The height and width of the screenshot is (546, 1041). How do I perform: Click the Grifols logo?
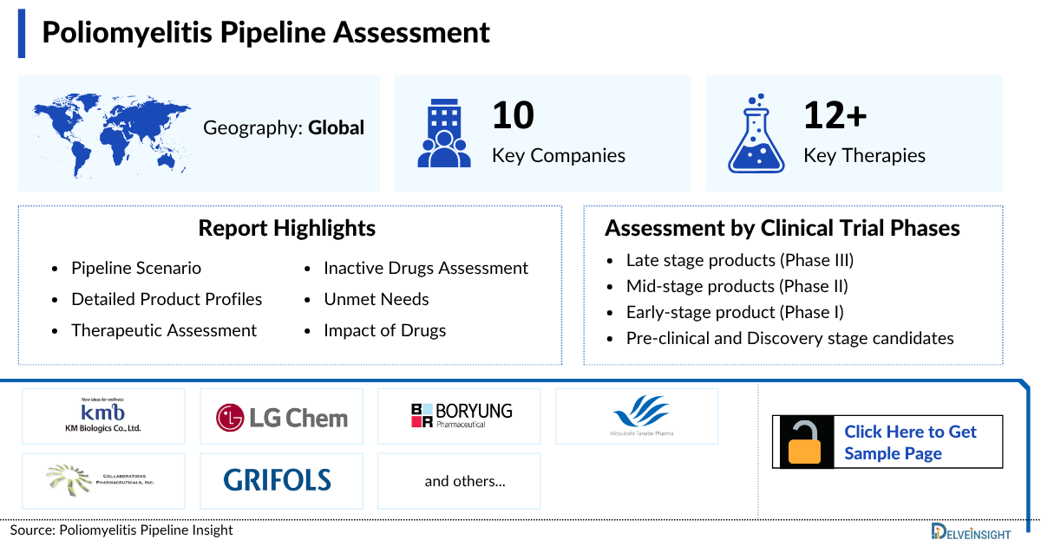pos(278,480)
